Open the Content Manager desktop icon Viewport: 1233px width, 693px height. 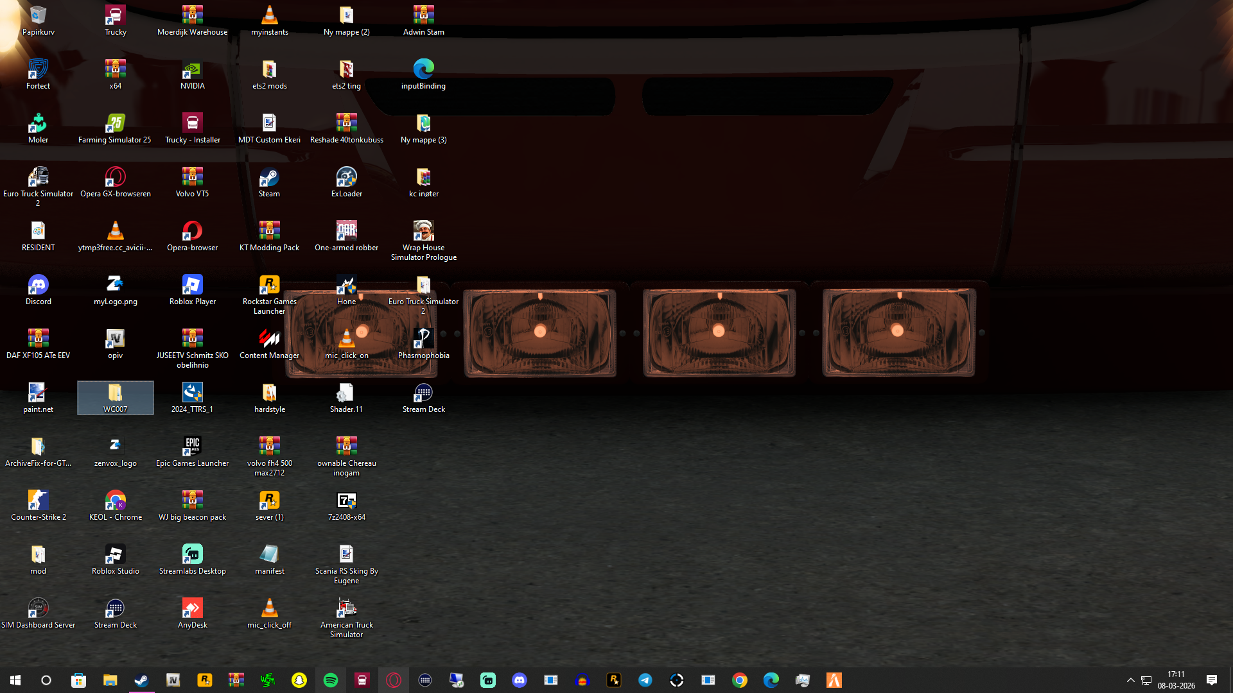[x=269, y=339]
